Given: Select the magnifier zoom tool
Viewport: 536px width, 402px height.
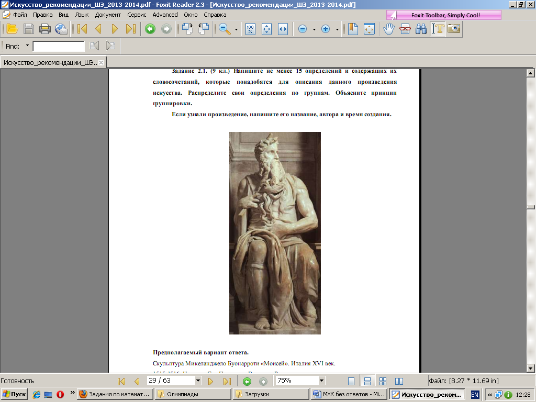Looking at the screenshot, I should click(x=224, y=29).
